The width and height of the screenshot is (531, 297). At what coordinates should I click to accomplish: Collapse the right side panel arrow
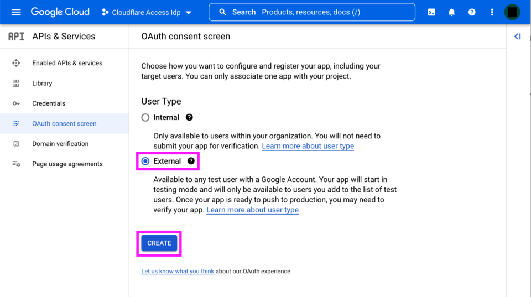coord(517,37)
